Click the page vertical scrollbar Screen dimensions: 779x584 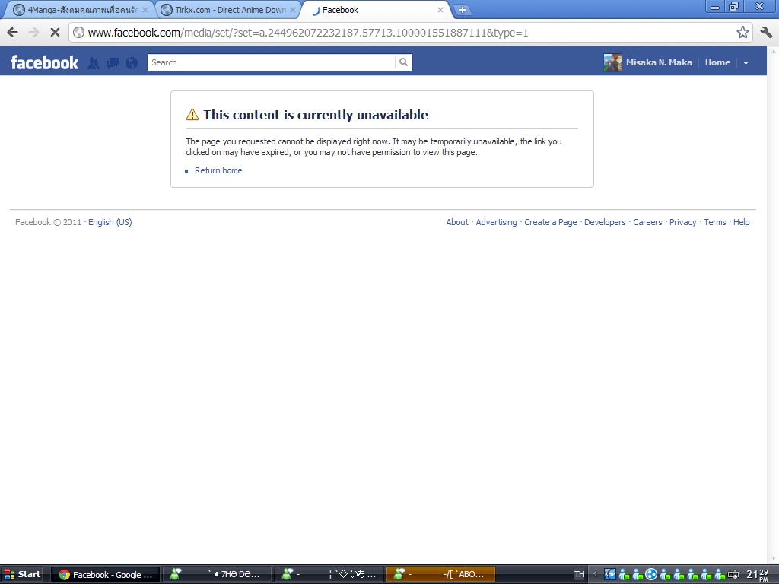point(773,305)
